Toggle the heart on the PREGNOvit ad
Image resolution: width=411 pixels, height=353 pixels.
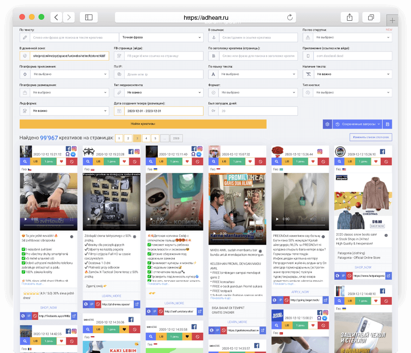tap(313, 162)
